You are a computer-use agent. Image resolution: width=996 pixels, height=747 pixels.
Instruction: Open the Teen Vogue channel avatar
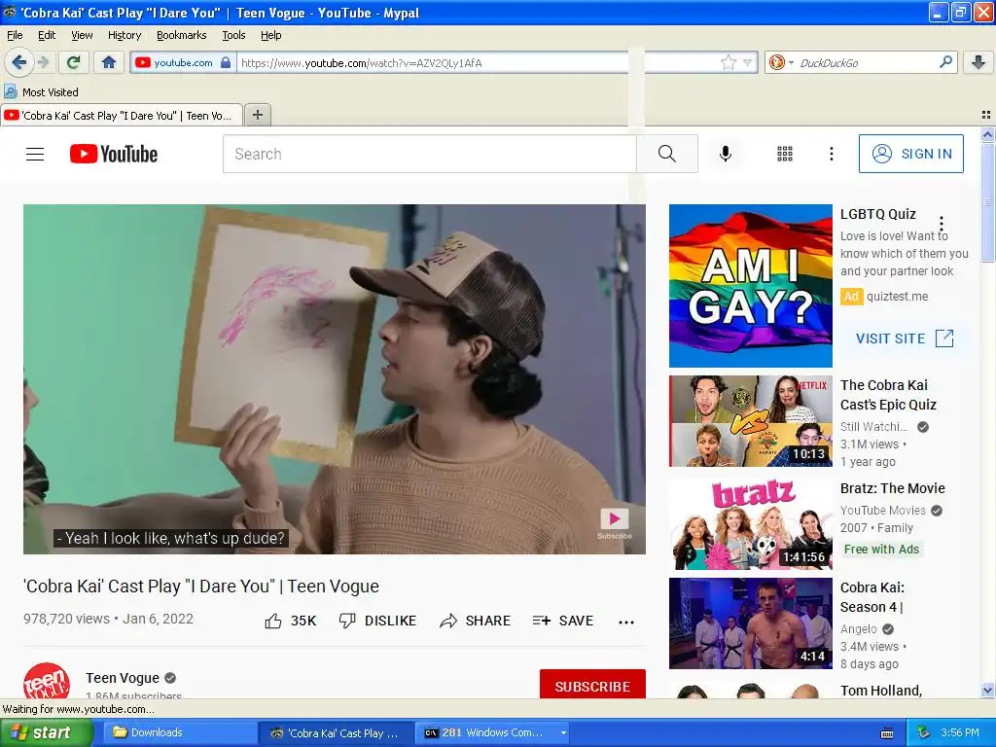click(47, 680)
